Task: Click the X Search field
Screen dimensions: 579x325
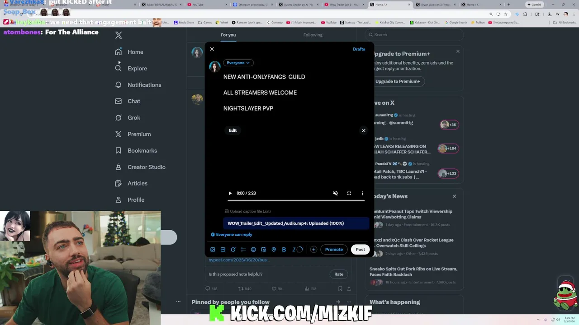Action: (414, 35)
